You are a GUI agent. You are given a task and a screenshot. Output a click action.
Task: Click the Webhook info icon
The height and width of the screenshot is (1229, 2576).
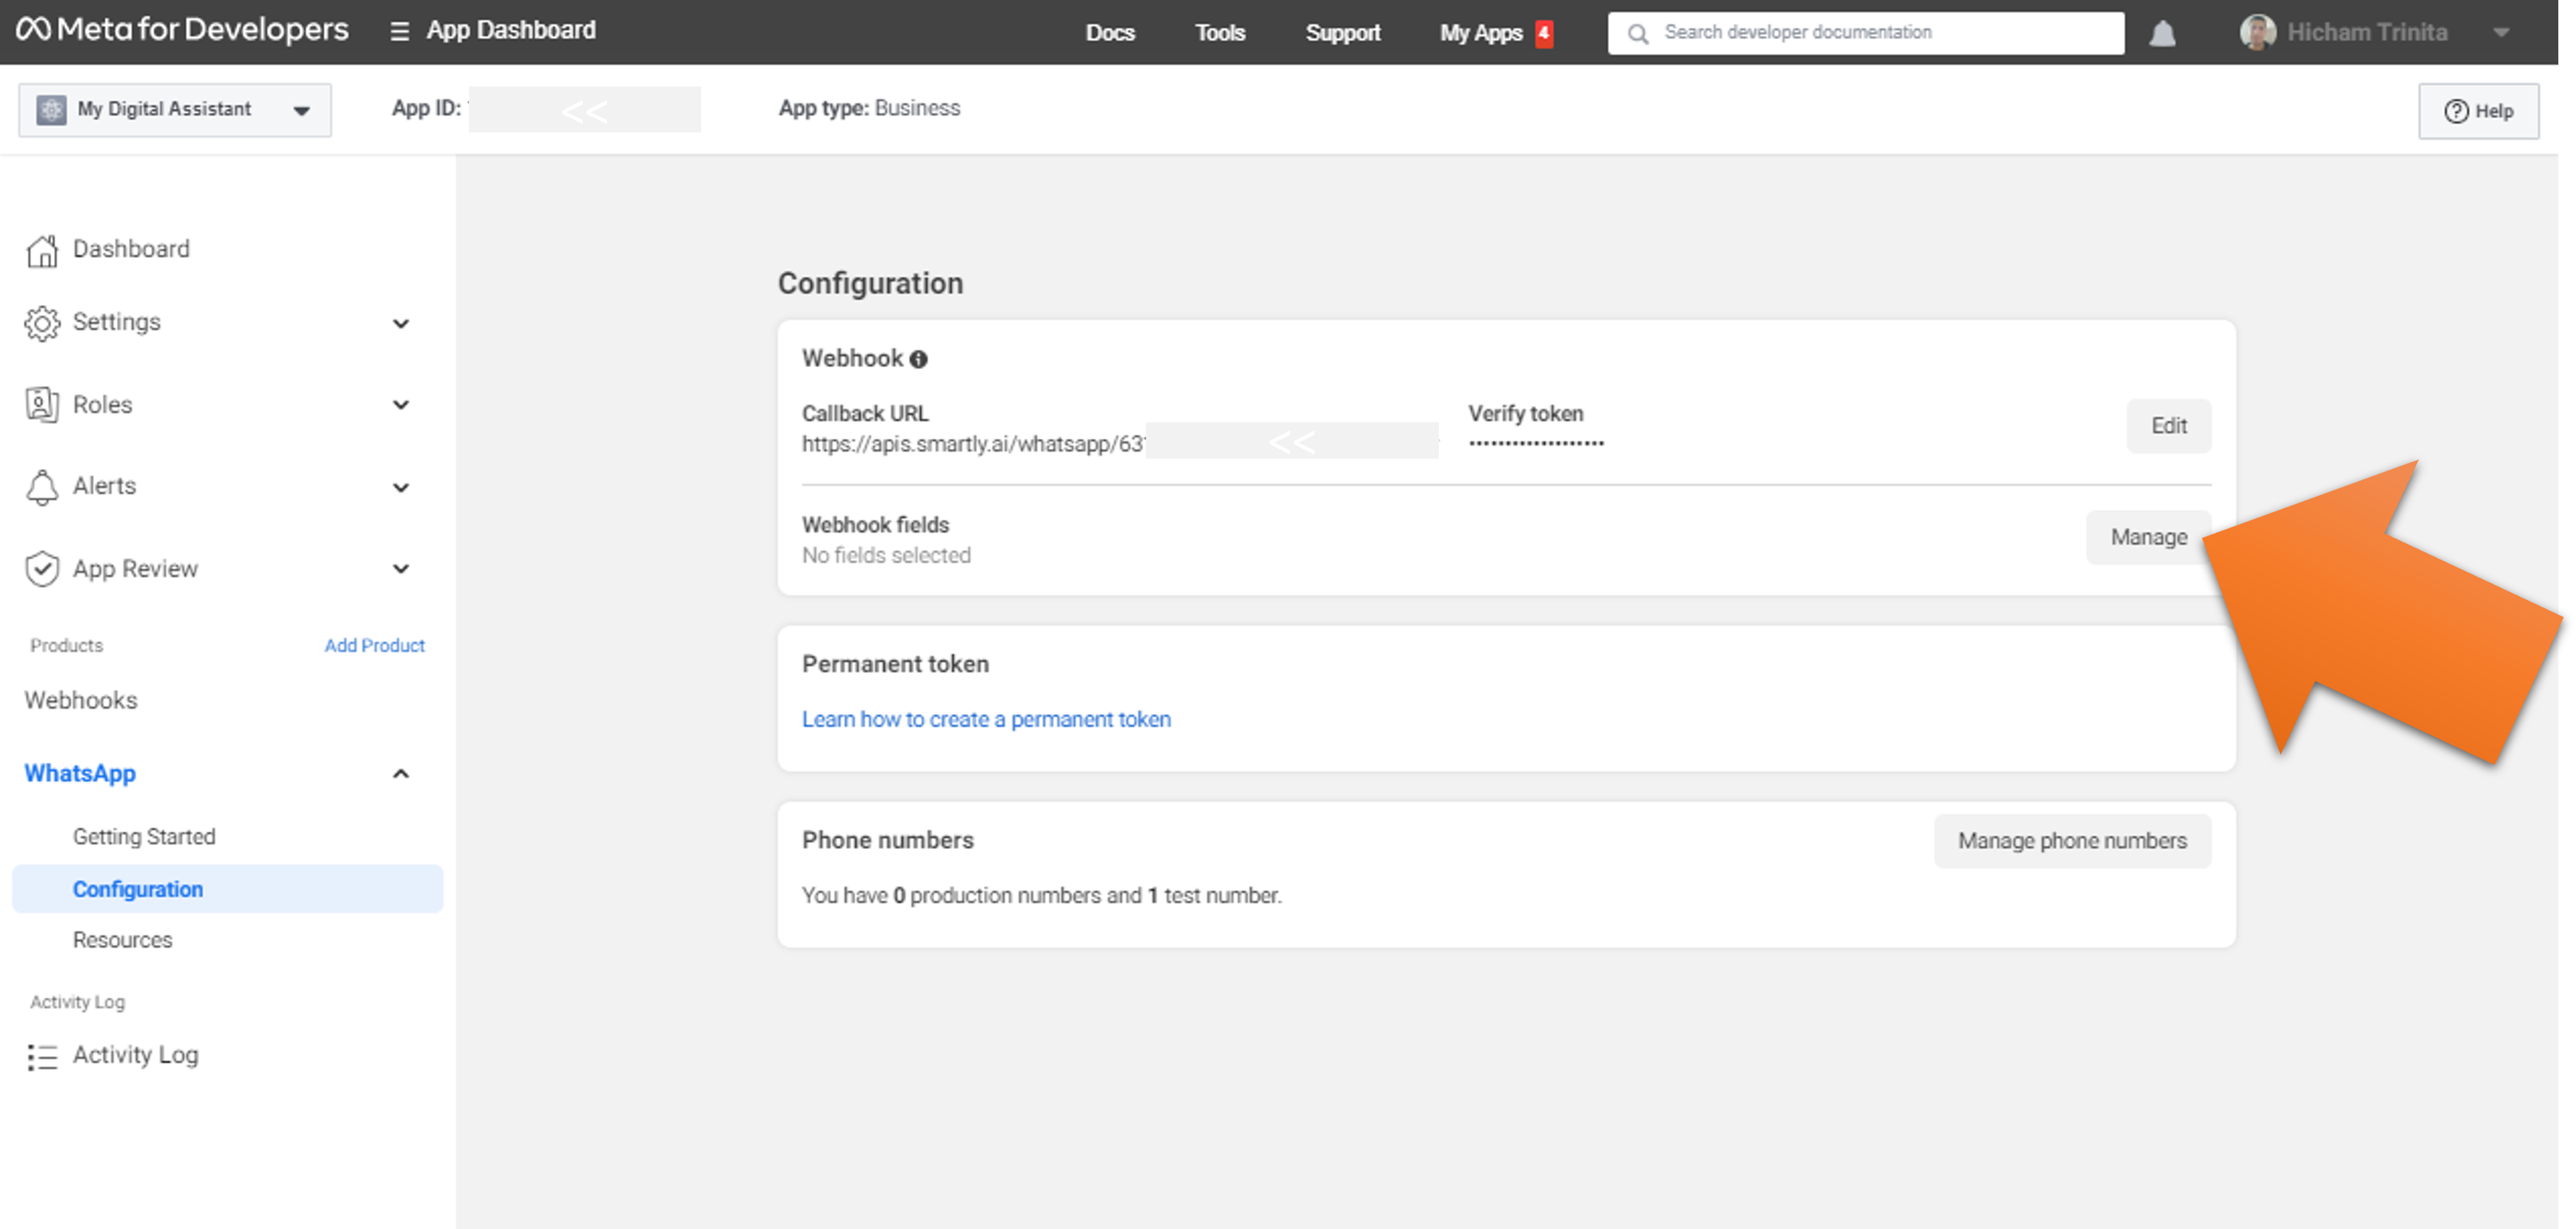pos(918,360)
